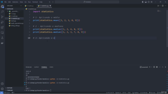Open the new terminal launch profile dropdown

click(x=151, y=67)
